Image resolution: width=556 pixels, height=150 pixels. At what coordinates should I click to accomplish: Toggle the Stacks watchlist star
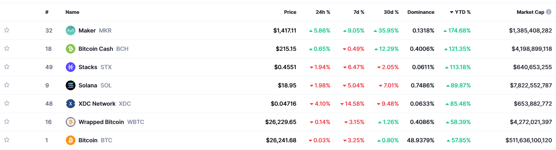click(6, 67)
